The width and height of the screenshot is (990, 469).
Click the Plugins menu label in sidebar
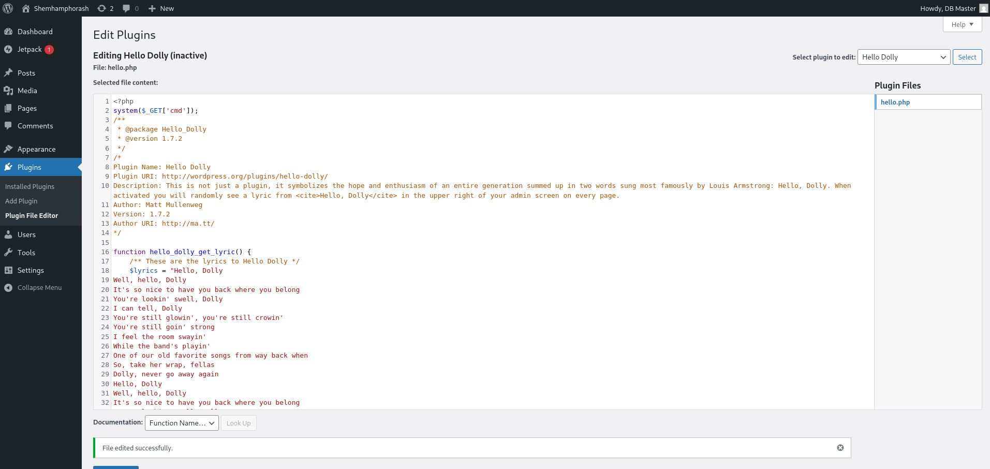point(29,167)
